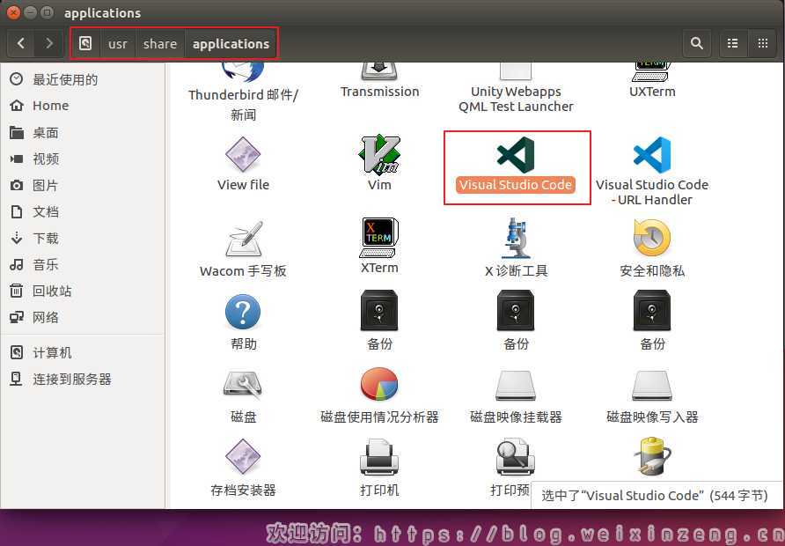785x546 pixels.
Task: Select the Visual Studio Code icon
Action: (516, 155)
